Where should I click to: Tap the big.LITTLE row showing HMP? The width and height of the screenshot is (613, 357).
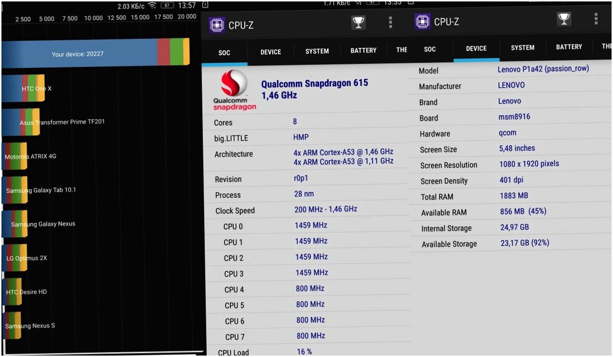pos(307,138)
